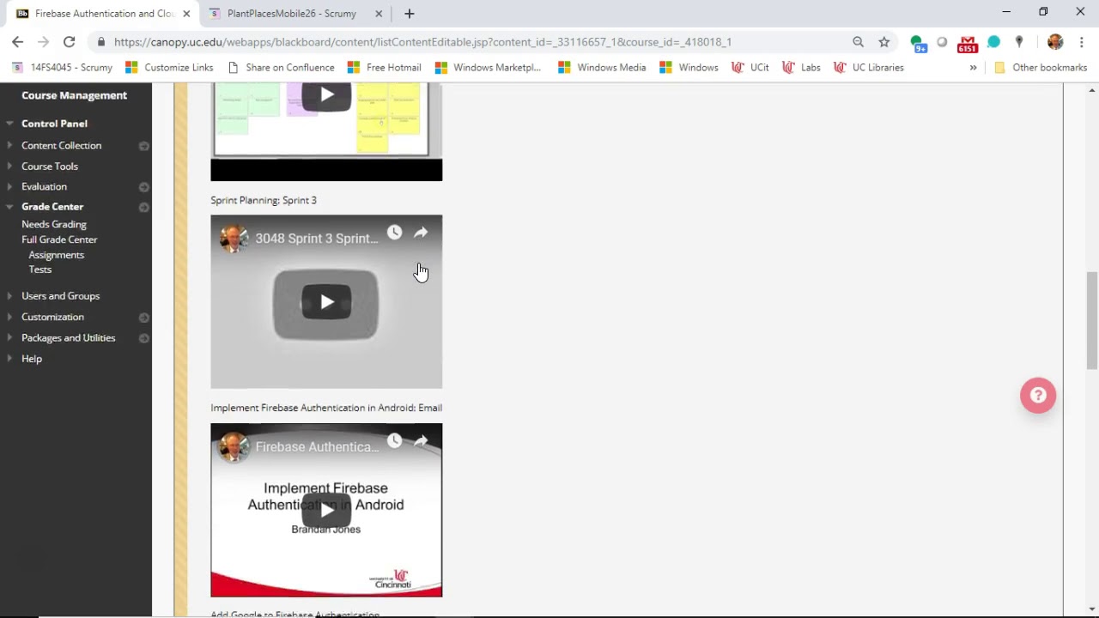Bookmark page with star icon

(x=883, y=41)
